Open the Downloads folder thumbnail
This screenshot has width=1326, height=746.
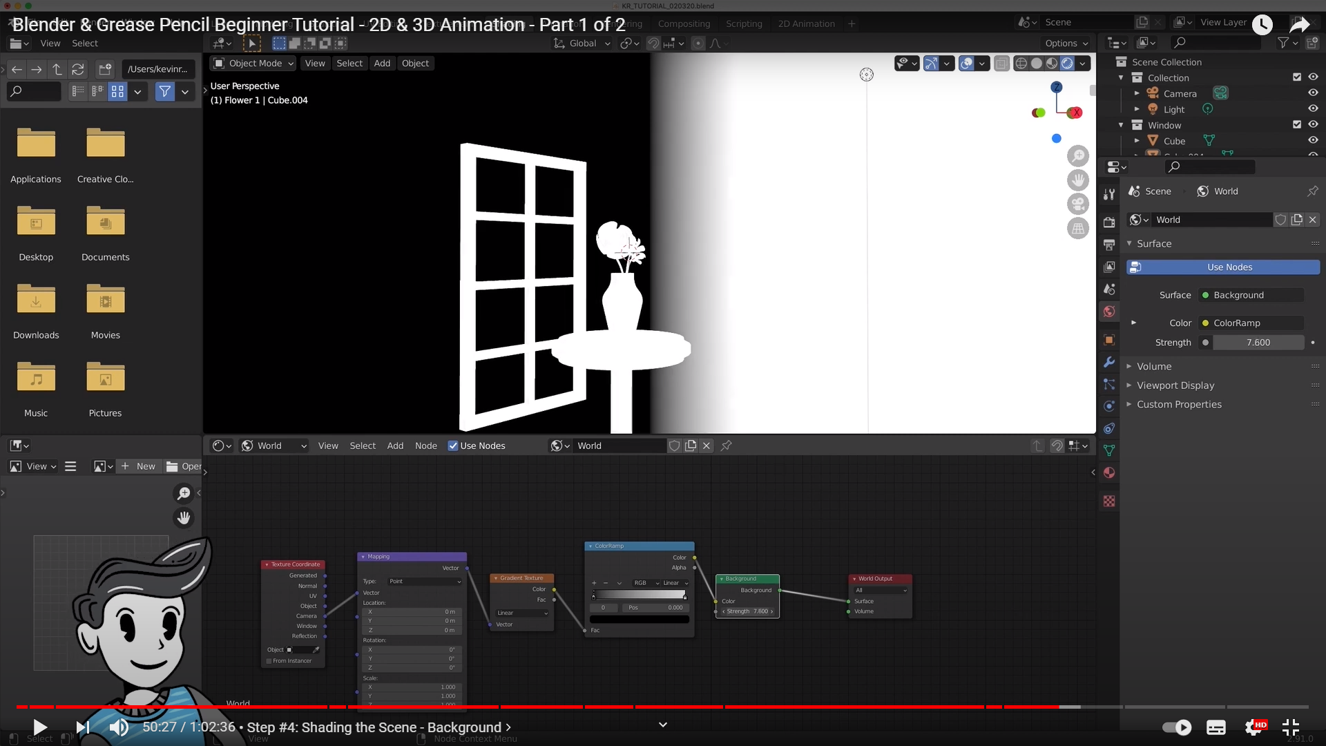(x=36, y=300)
